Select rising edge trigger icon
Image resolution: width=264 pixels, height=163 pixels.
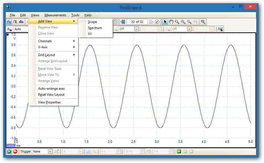pyautogui.click(x=88, y=152)
